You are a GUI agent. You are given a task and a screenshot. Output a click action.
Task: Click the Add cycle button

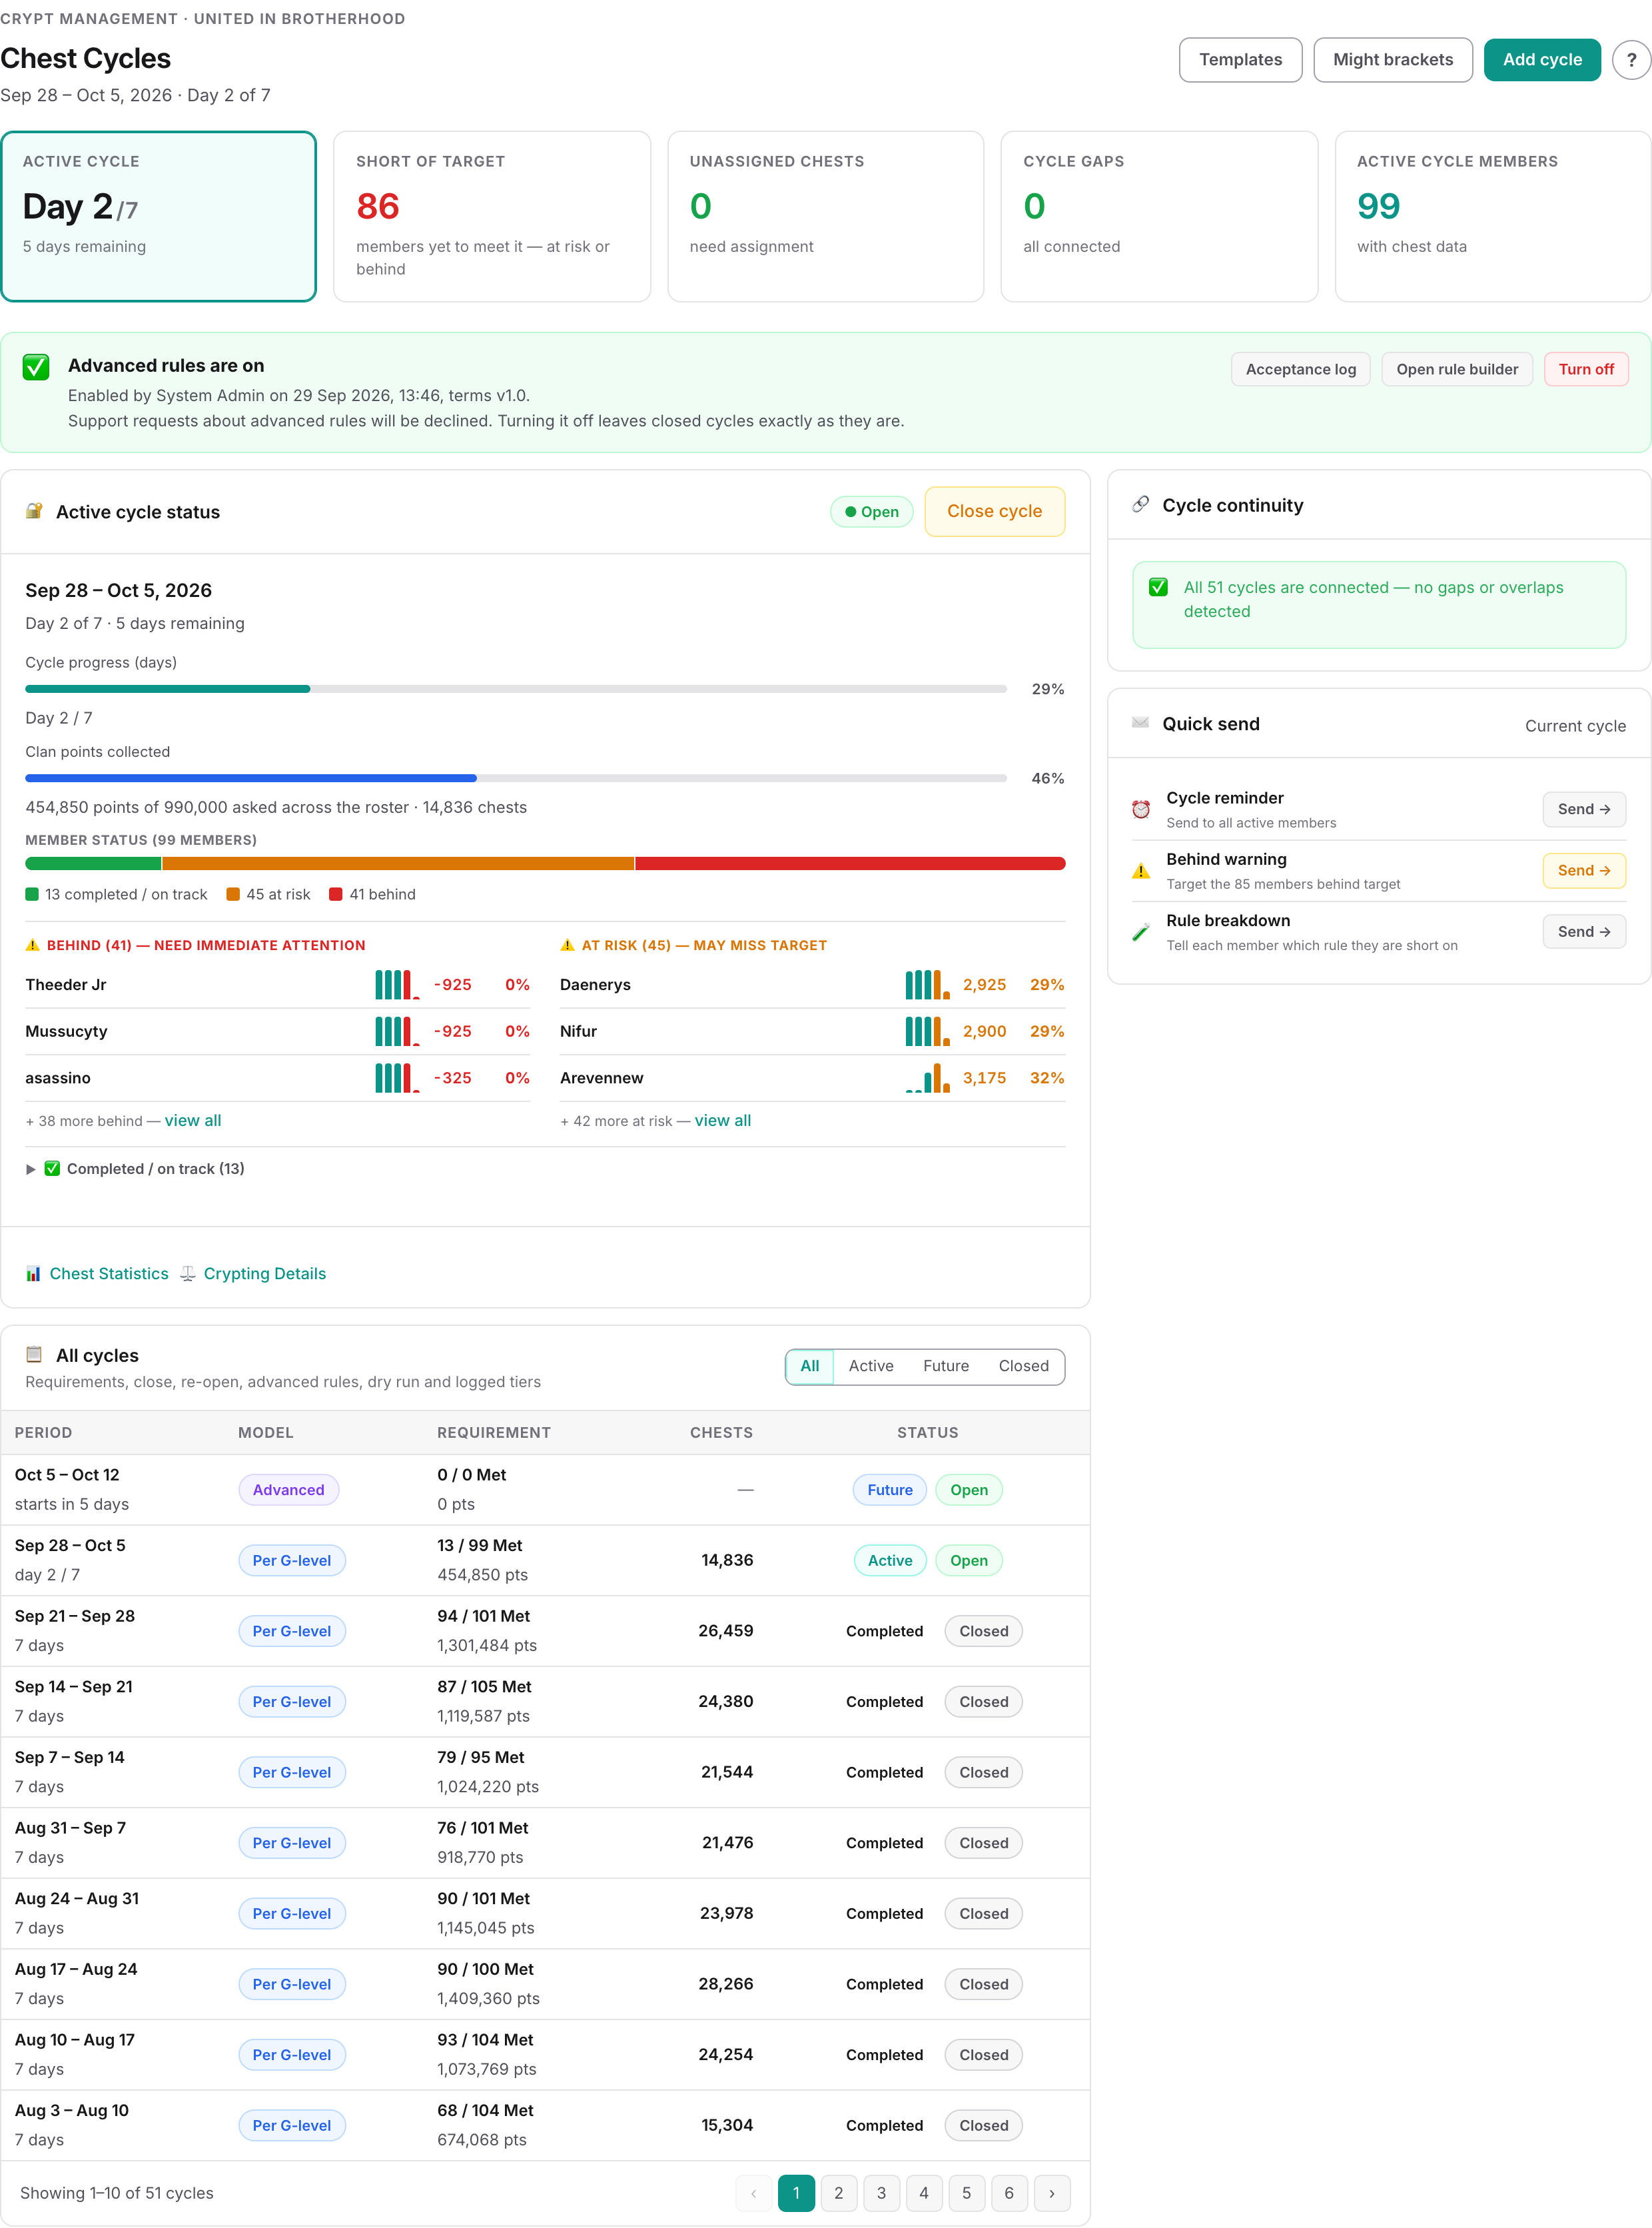pos(1542,60)
